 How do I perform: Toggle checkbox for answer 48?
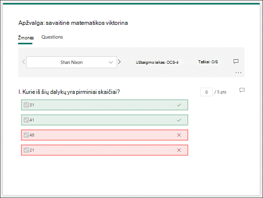click(x=26, y=135)
